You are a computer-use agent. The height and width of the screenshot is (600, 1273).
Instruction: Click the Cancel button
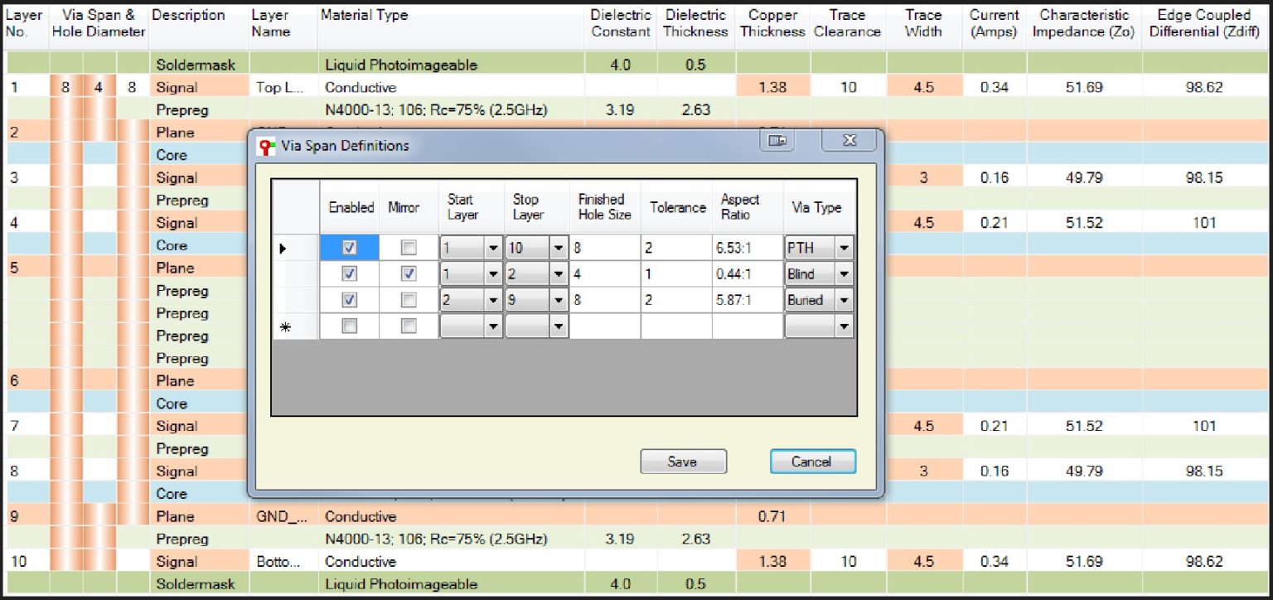click(x=812, y=462)
